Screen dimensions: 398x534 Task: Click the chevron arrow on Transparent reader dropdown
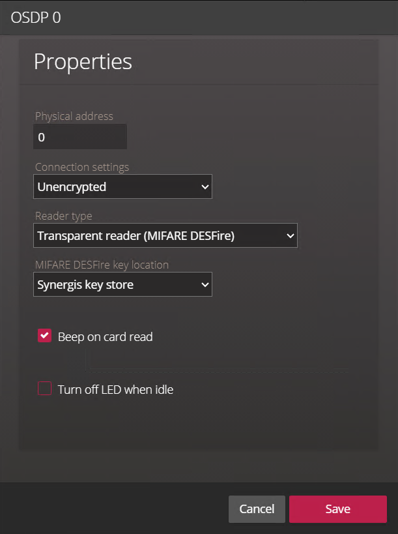291,236
